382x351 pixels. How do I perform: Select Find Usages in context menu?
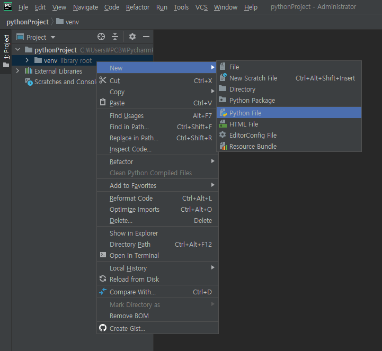(x=157, y=115)
